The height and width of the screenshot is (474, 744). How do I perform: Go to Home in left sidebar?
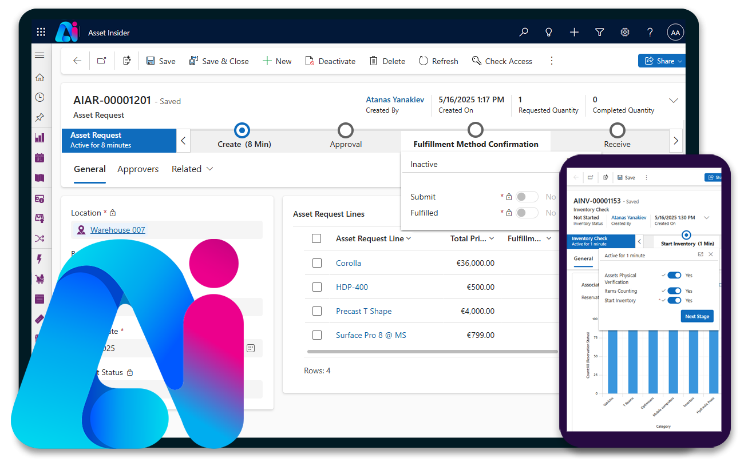coord(39,78)
